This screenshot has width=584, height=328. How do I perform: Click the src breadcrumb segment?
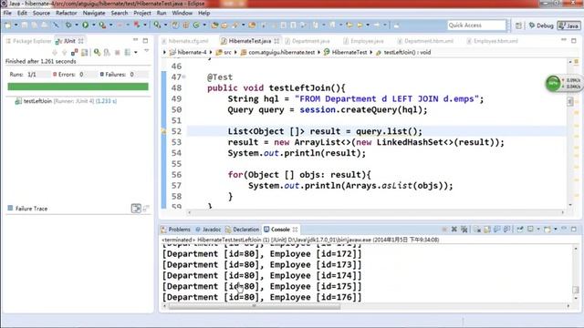coord(224,53)
